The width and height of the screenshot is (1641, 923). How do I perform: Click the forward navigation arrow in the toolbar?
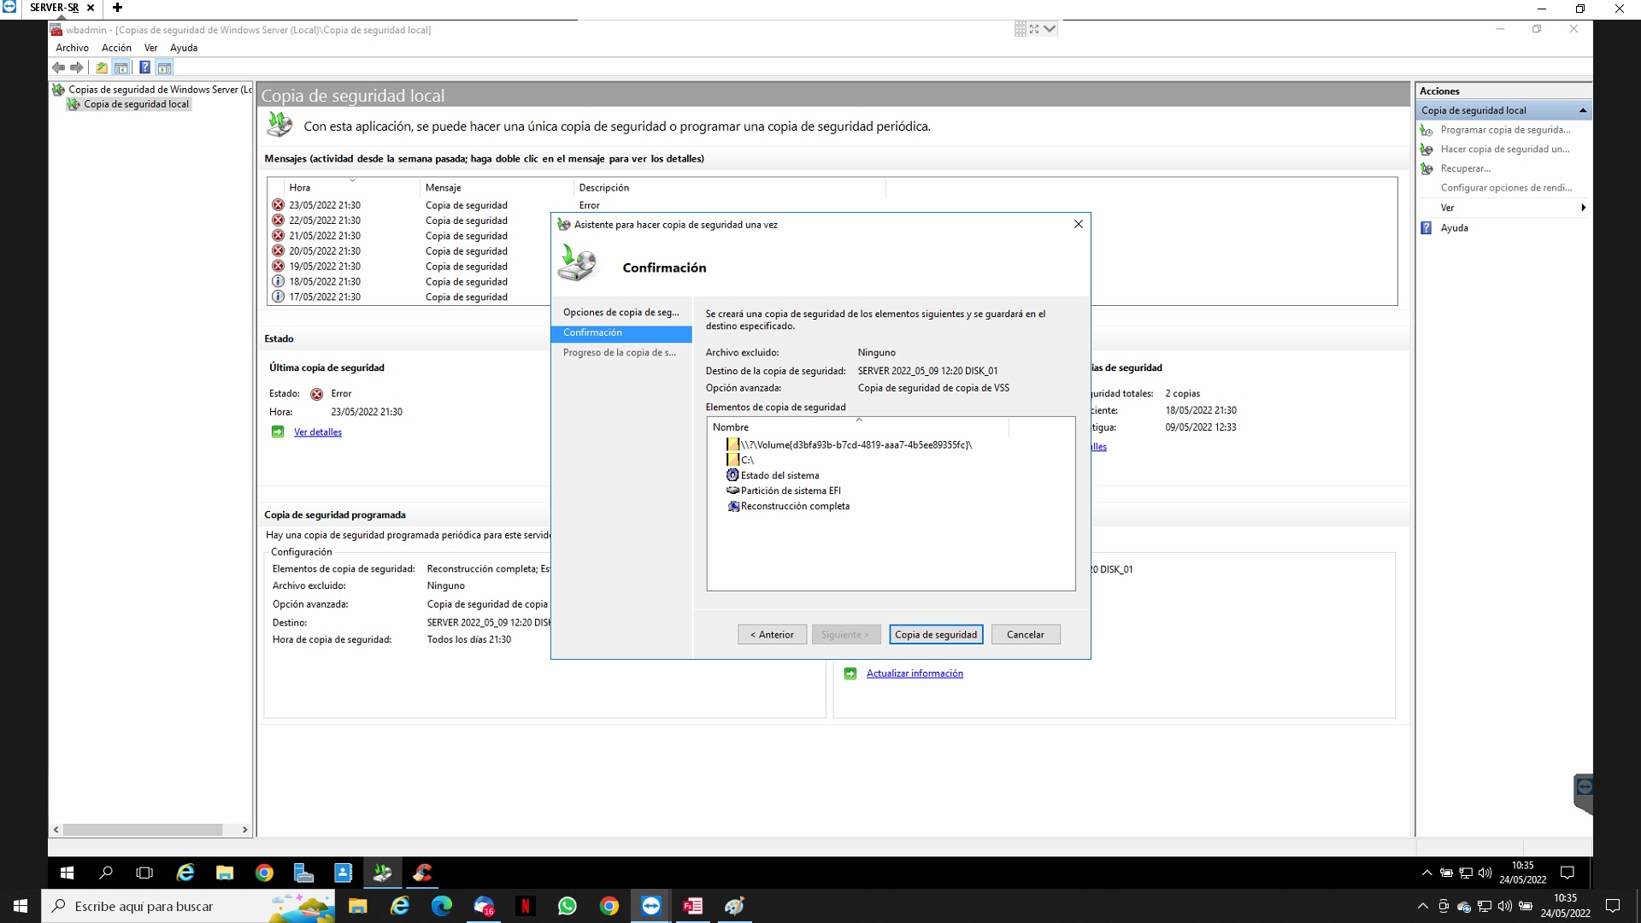[x=76, y=68]
